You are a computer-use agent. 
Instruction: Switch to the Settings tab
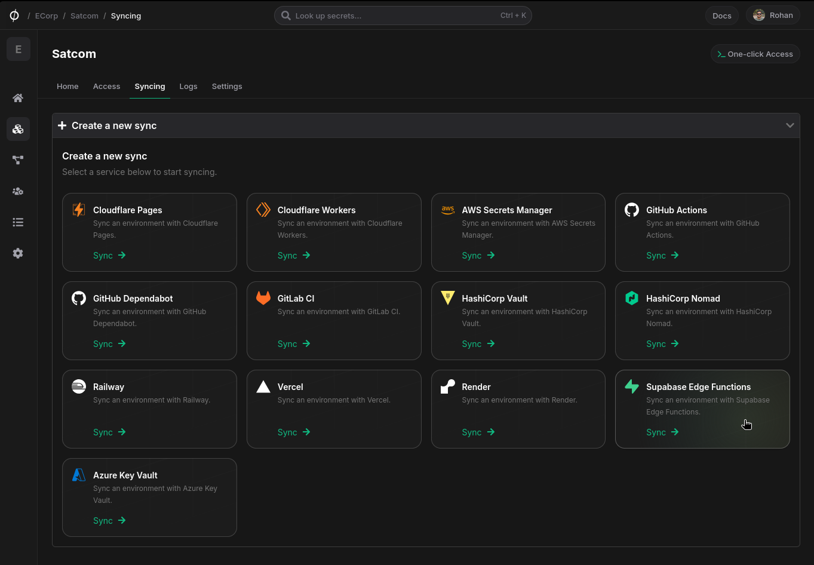[x=227, y=87]
